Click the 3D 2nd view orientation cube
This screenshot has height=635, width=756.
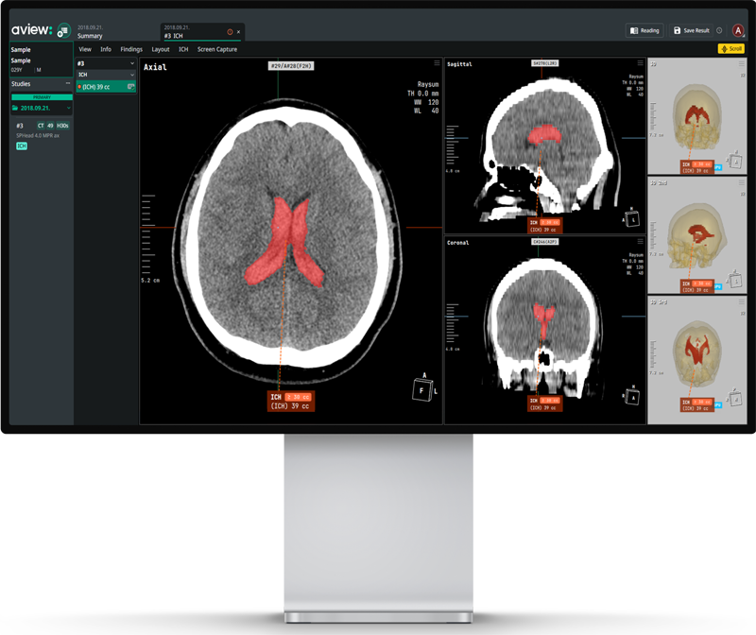tap(735, 280)
